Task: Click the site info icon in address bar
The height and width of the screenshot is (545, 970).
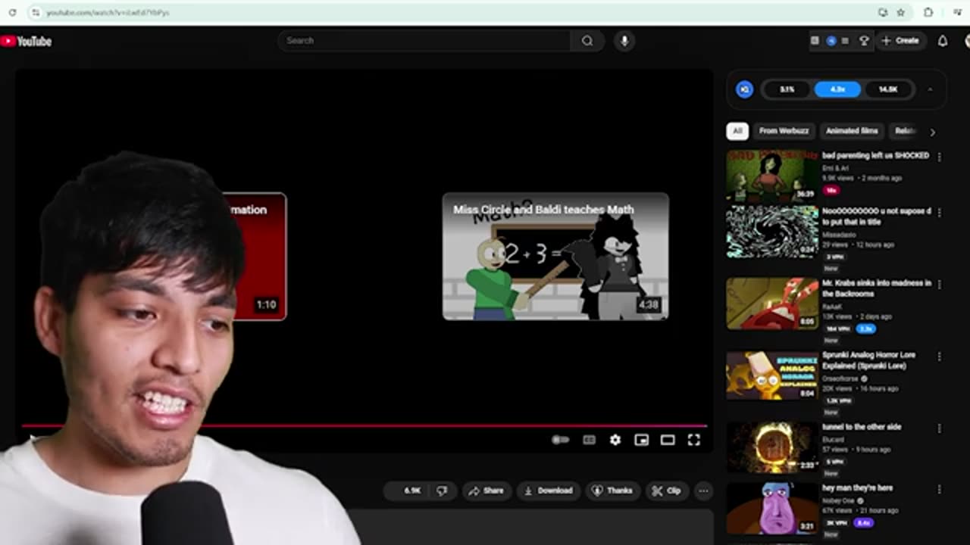Action: point(35,12)
